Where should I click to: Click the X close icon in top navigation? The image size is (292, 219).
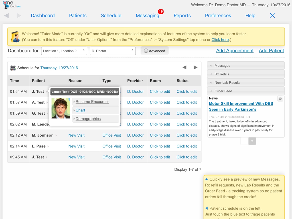(272, 15)
